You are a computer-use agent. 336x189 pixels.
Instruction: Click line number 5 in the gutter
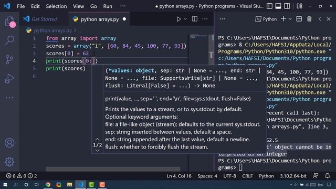click(x=34, y=68)
